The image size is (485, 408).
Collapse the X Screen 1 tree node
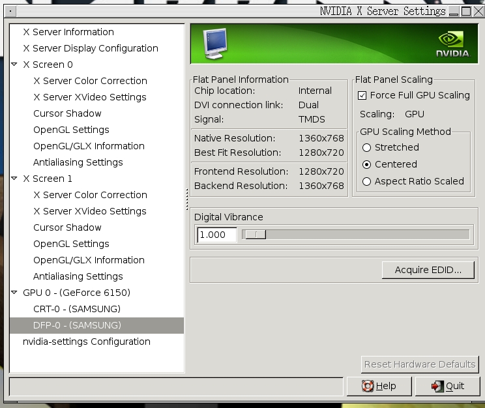14,179
